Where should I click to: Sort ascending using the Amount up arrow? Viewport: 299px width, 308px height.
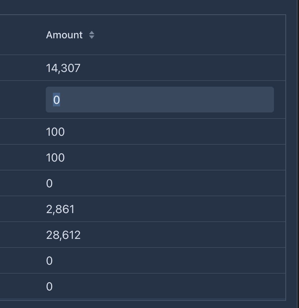click(92, 33)
